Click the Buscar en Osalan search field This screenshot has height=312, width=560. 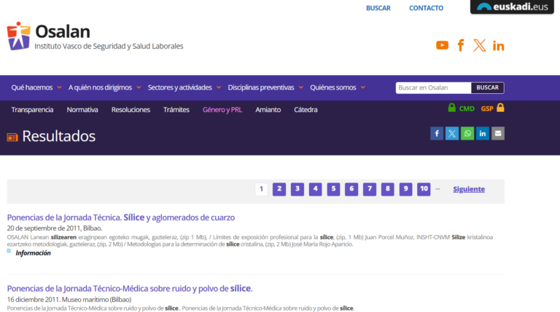(x=433, y=87)
